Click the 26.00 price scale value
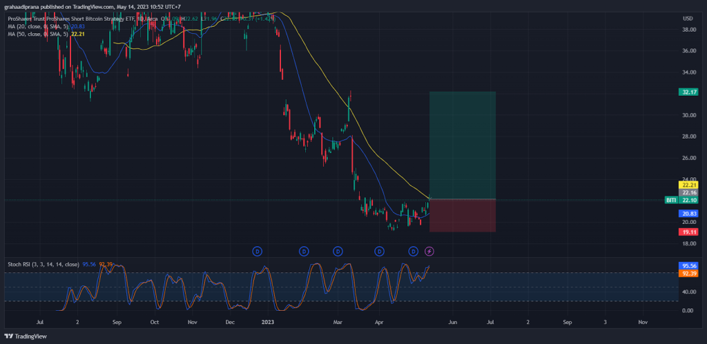Viewport: 707px width, 344px height. point(688,158)
